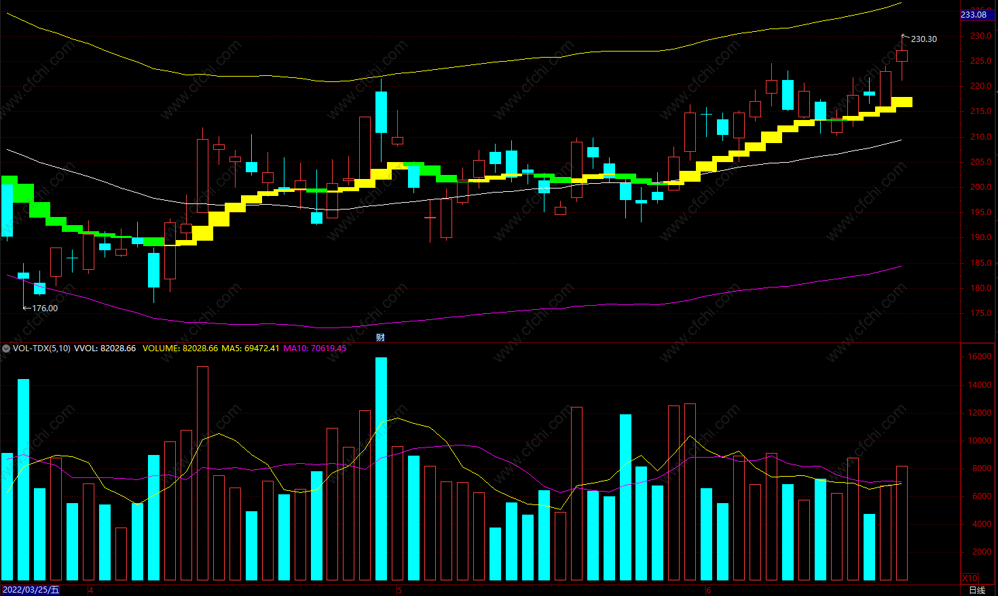Click the X10 volume multiplier box
Image resolution: width=998 pixels, height=596 pixels.
(x=969, y=578)
